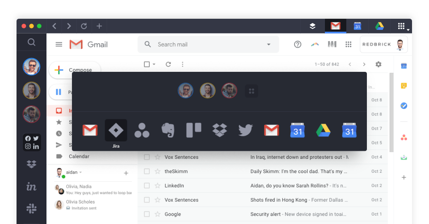This screenshot has width=429, height=224.
Task: Go to newer messages page
Action: pyautogui.click(x=349, y=64)
